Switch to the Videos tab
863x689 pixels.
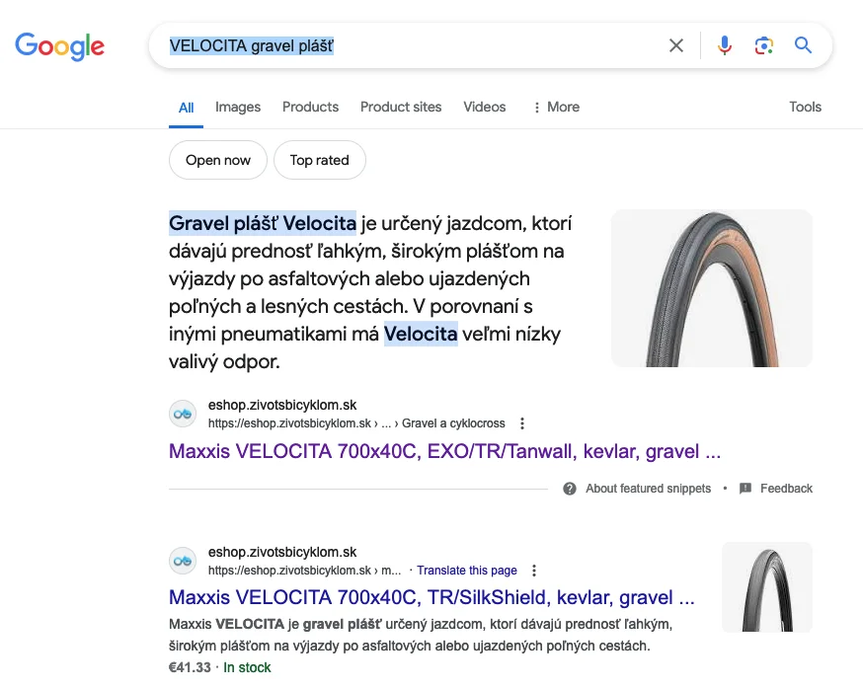pos(484,107)
